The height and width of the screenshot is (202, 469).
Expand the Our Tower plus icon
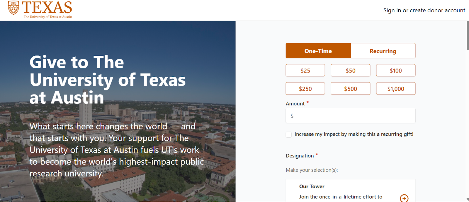click(404, 198)
